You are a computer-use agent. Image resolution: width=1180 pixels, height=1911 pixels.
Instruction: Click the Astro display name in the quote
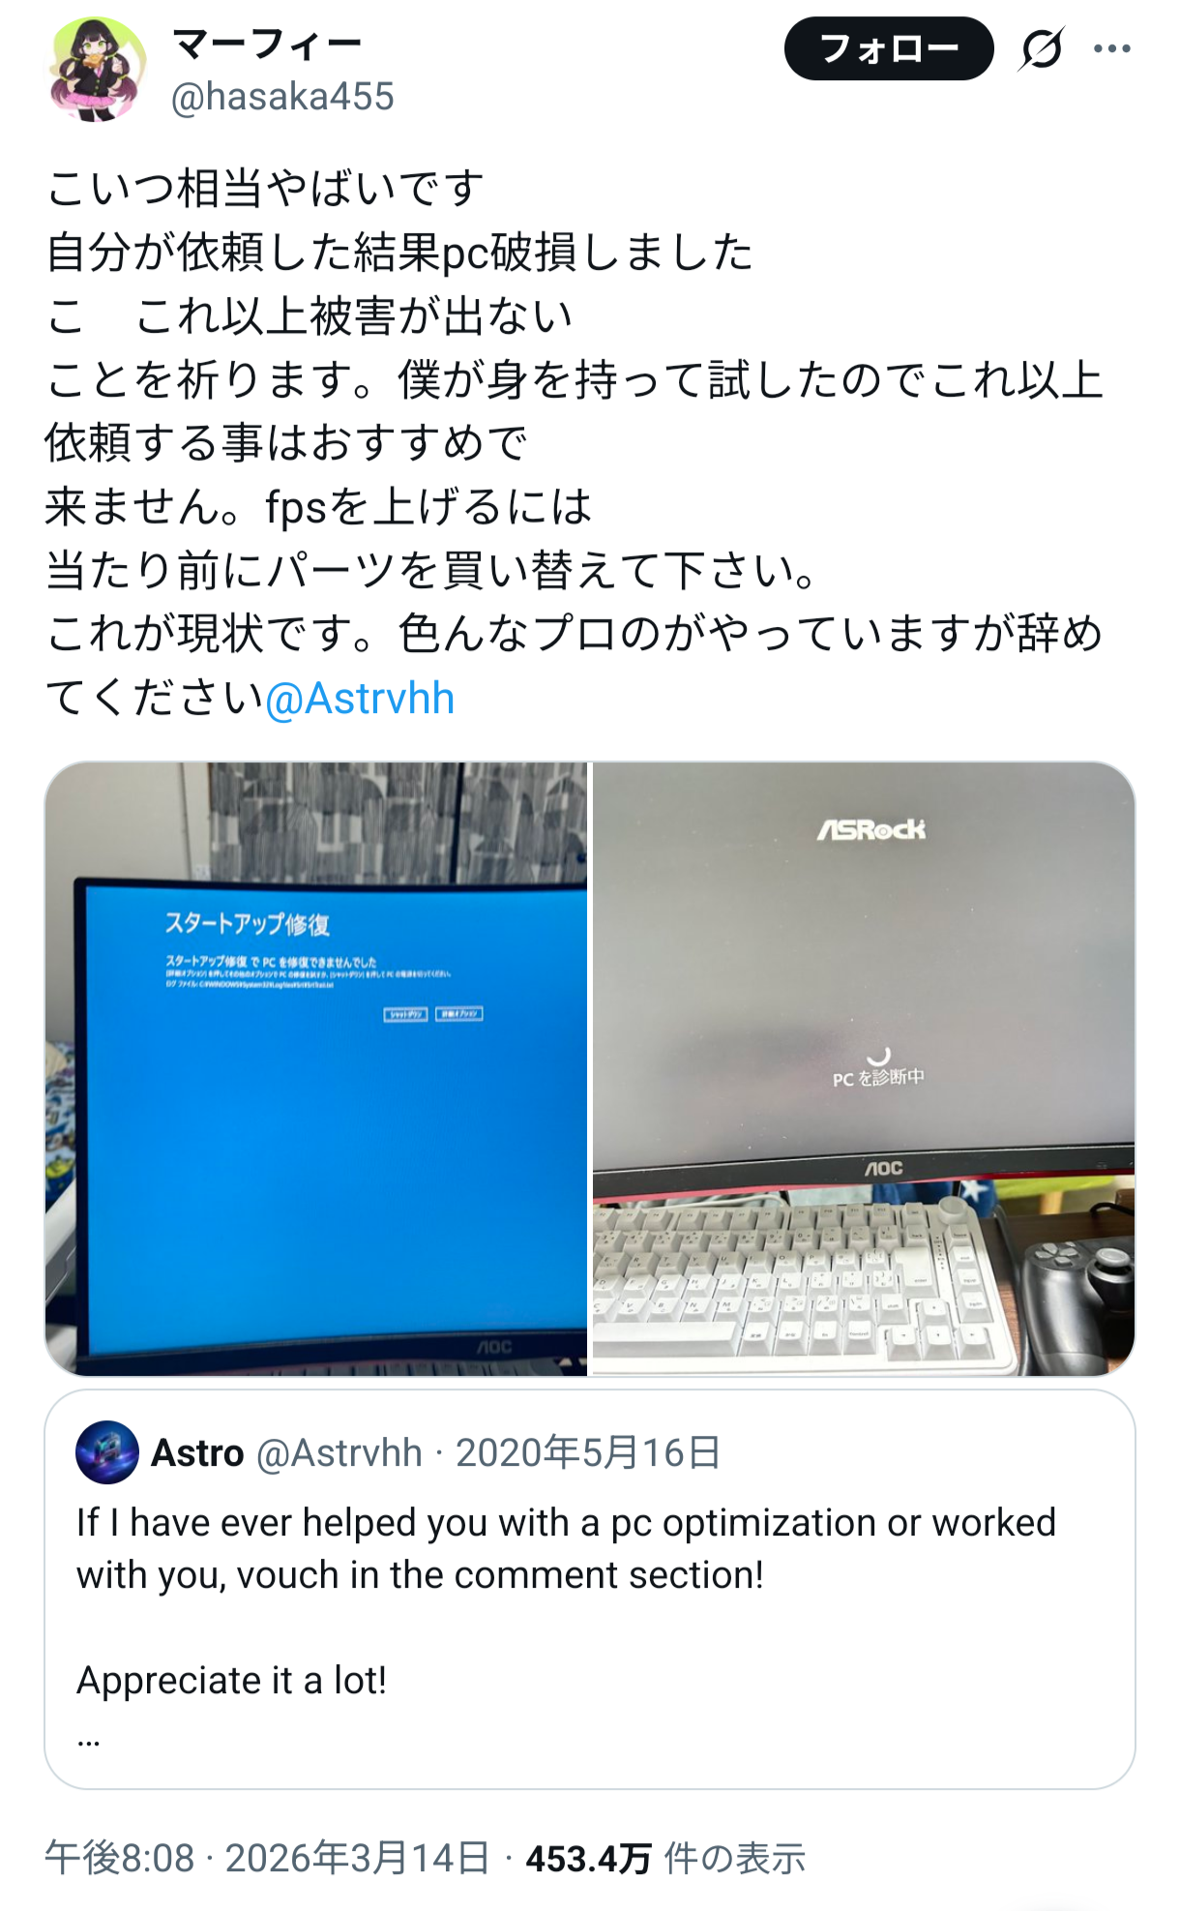click(197, 1452)
